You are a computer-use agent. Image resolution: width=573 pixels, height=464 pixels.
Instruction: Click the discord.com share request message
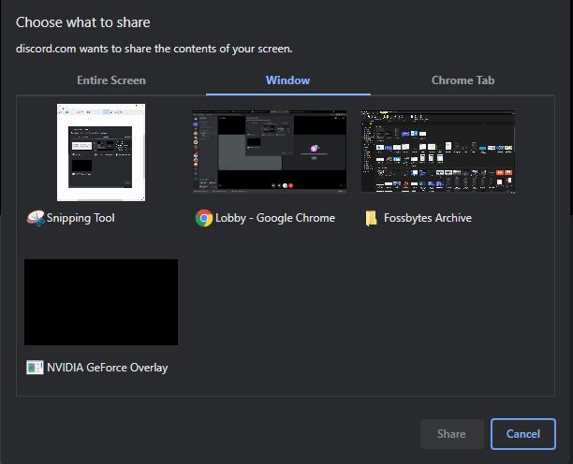(x=154, y=49)
